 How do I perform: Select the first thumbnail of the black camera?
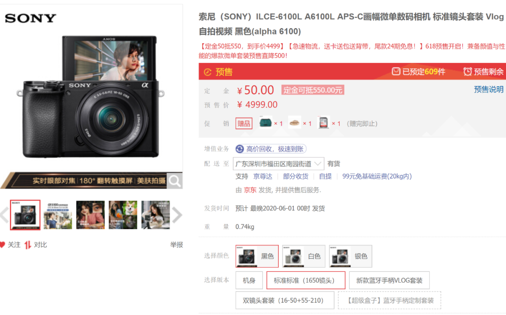(x=25, y=215)
